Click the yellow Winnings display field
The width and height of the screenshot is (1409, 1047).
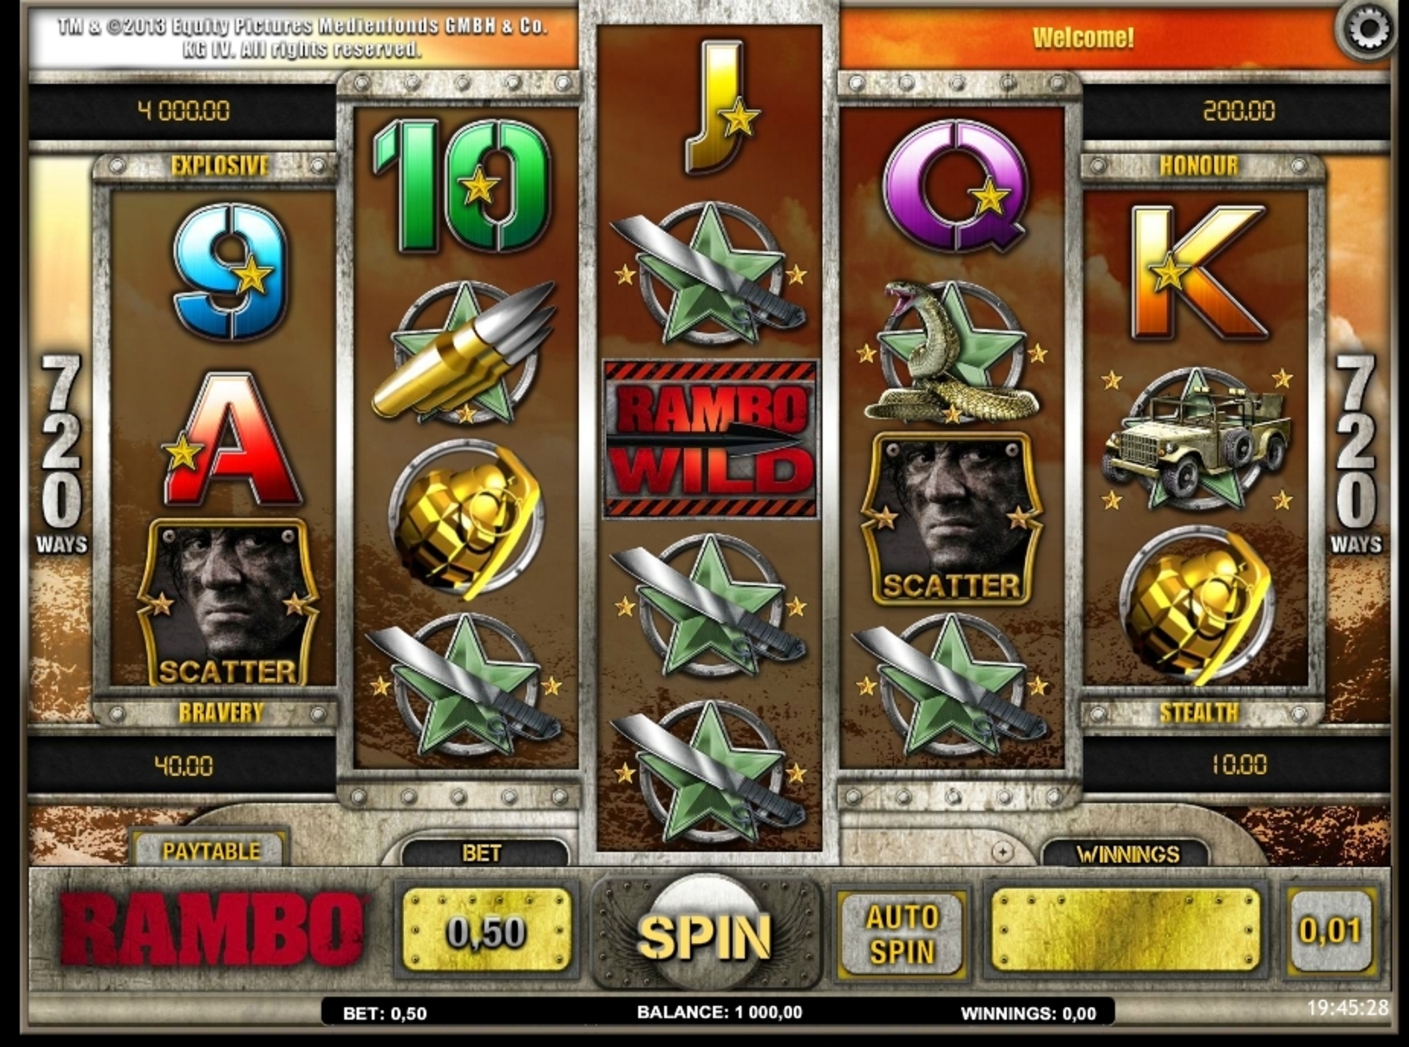(1125, 933)
